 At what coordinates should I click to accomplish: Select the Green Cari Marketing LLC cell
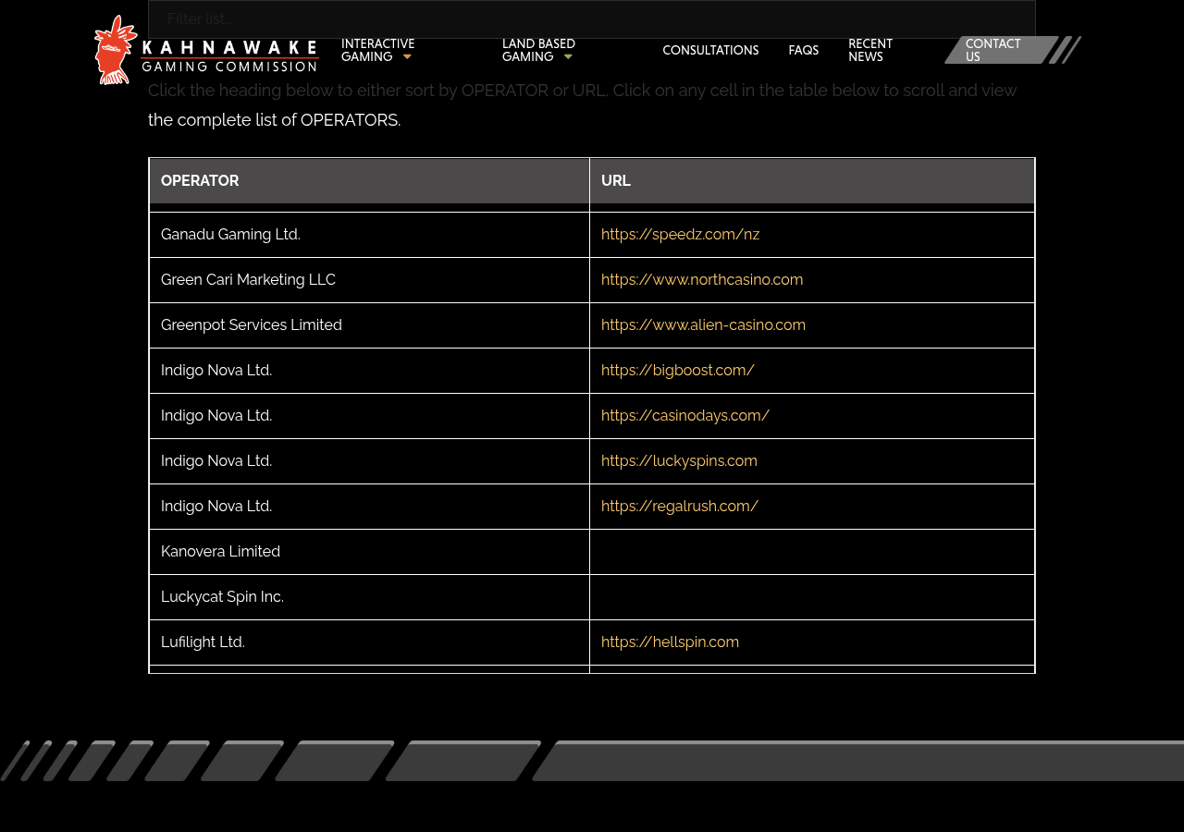(x=369, y=280)
